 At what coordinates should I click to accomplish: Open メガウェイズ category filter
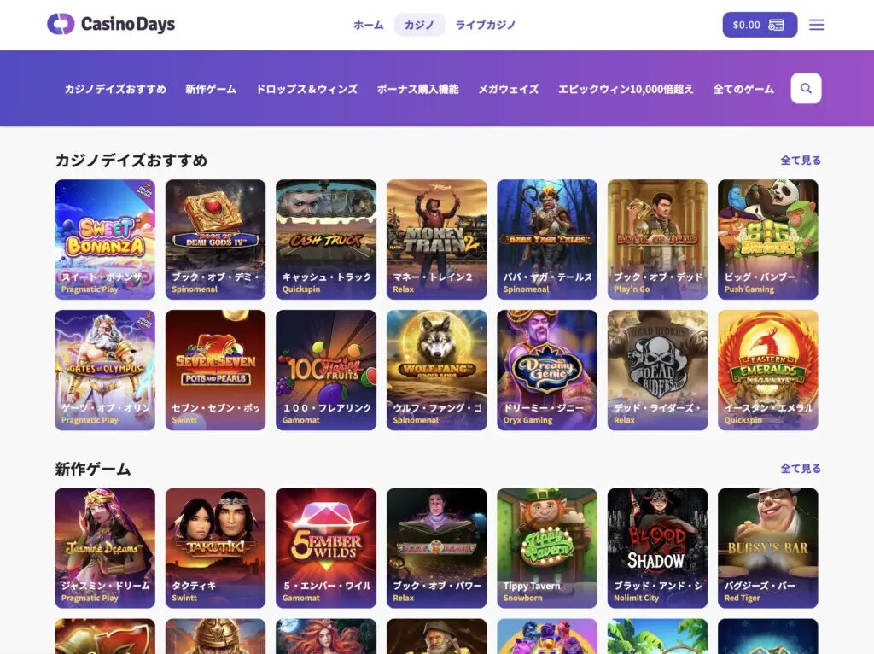(x=509, y=89)
